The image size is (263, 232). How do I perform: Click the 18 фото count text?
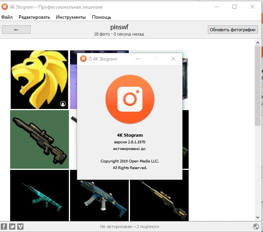[102, 34]
